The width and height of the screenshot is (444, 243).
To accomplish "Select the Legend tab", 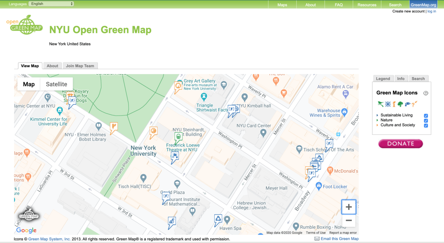I will tap(383, 78).
